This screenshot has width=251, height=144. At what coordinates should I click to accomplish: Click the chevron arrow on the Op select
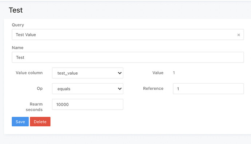[120, 89]
